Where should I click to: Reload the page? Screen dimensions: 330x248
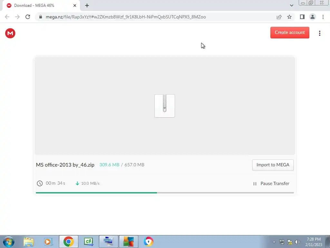point(28,17)
